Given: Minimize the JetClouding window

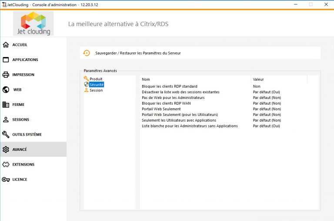Looking at the screenshot, I should (295, 4).
